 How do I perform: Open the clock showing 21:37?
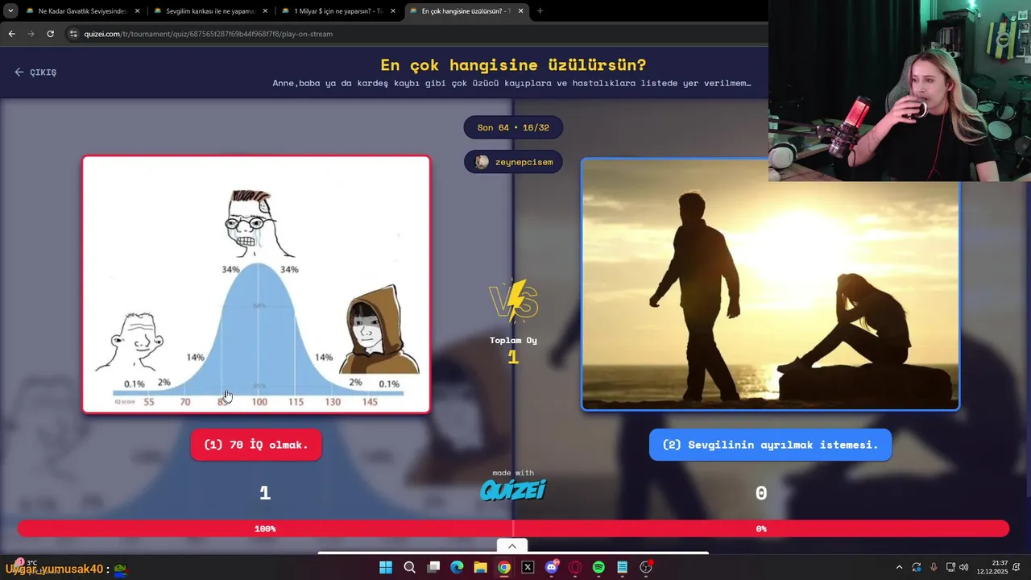[992, 567]
